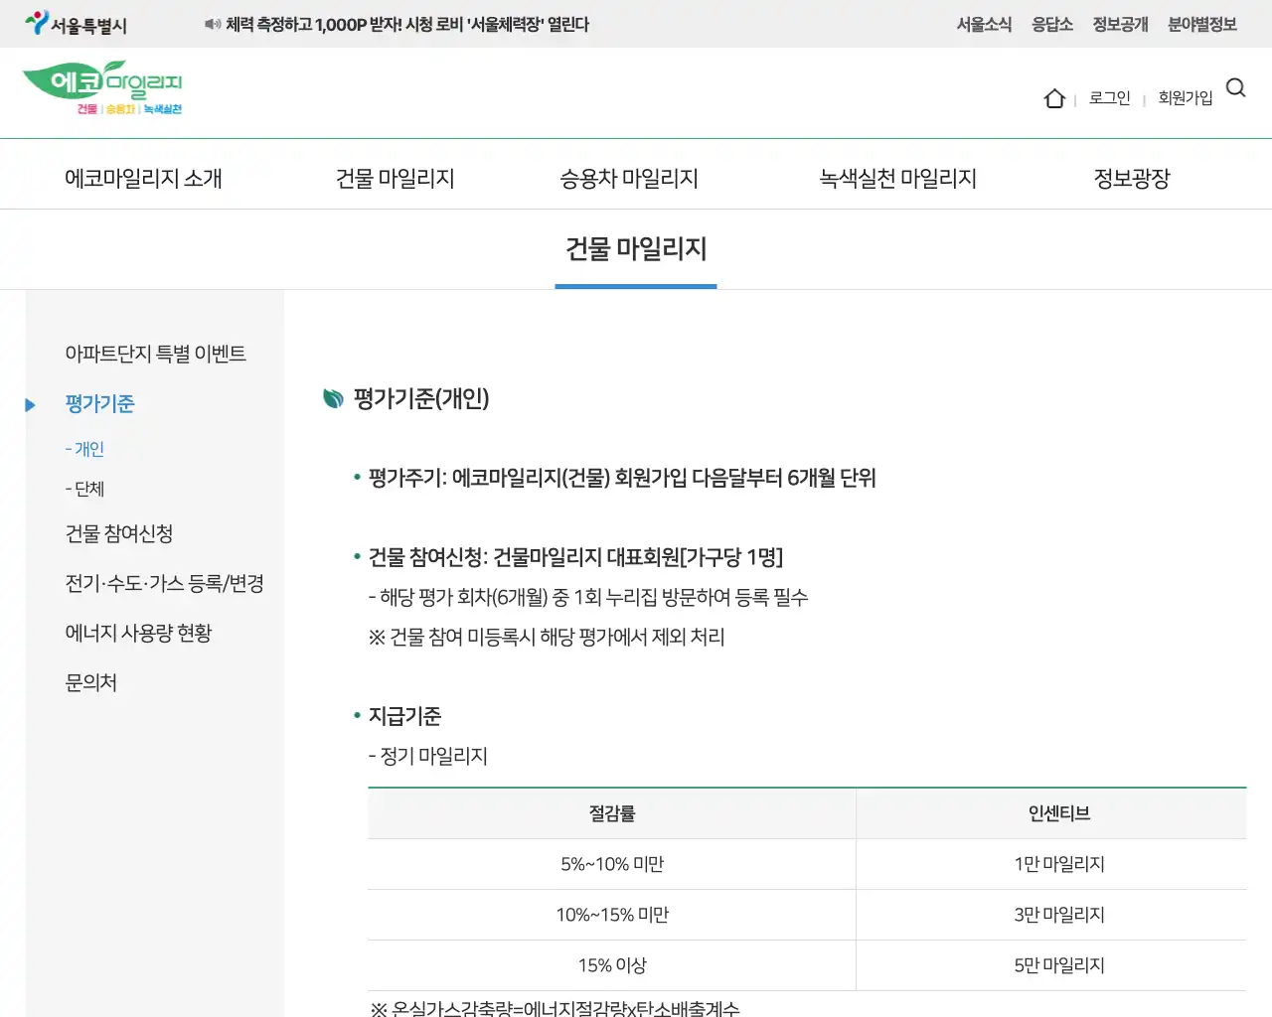
Task: Open the announcement about 서울체력장
Action: click(x=407, y=24)
